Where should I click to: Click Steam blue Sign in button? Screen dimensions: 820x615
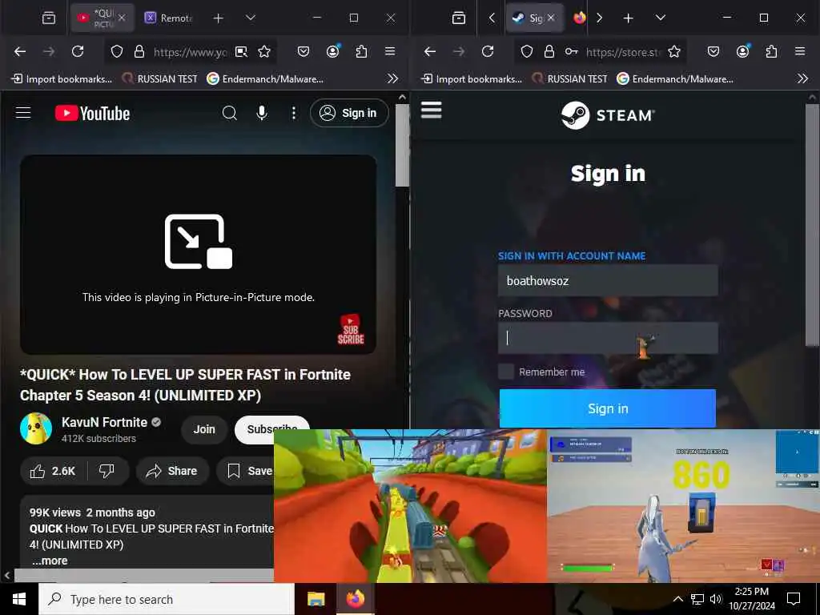(608, 408)
